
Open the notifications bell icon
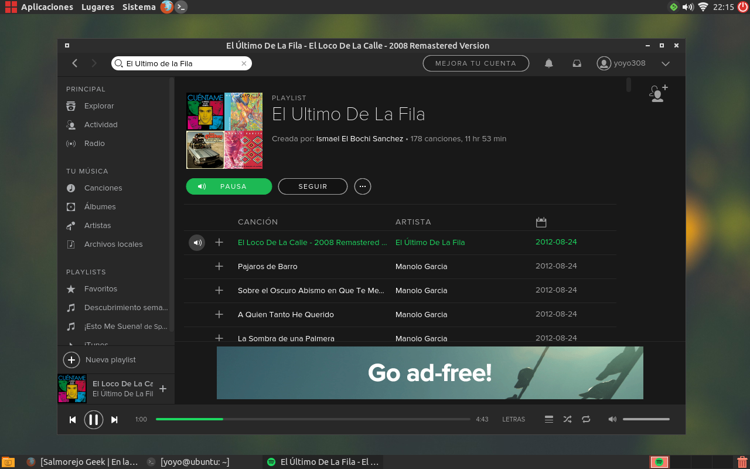tap(548, 63)
